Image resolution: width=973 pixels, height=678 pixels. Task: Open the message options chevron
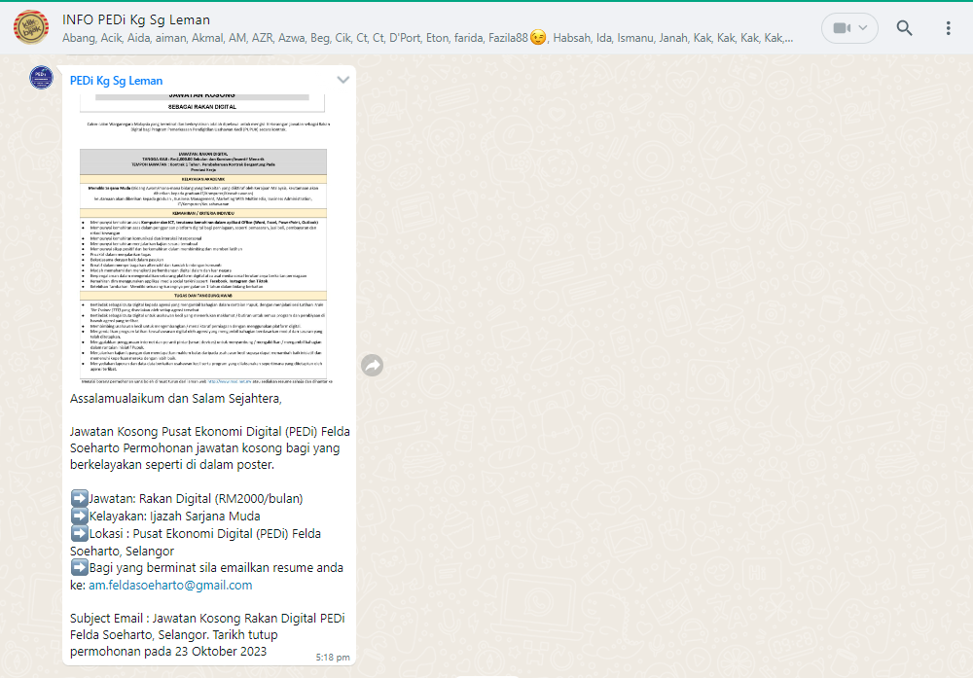point(342,80)
